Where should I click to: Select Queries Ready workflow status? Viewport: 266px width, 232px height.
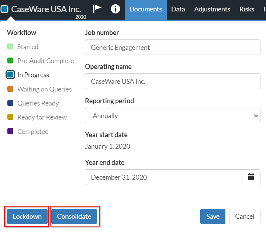pos(38,103)
